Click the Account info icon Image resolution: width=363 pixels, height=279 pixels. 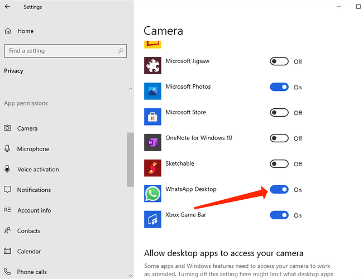tap(7, 210)
